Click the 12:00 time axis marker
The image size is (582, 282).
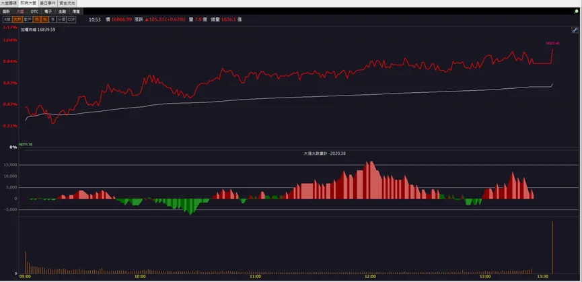[371, 277]
